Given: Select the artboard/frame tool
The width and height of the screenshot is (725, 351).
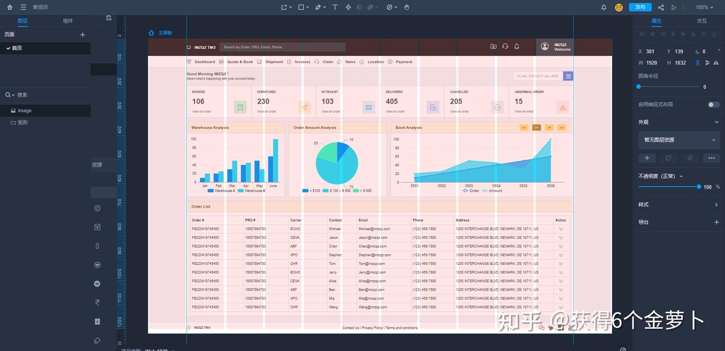Looking at the screenshot, I should (284, 7).
